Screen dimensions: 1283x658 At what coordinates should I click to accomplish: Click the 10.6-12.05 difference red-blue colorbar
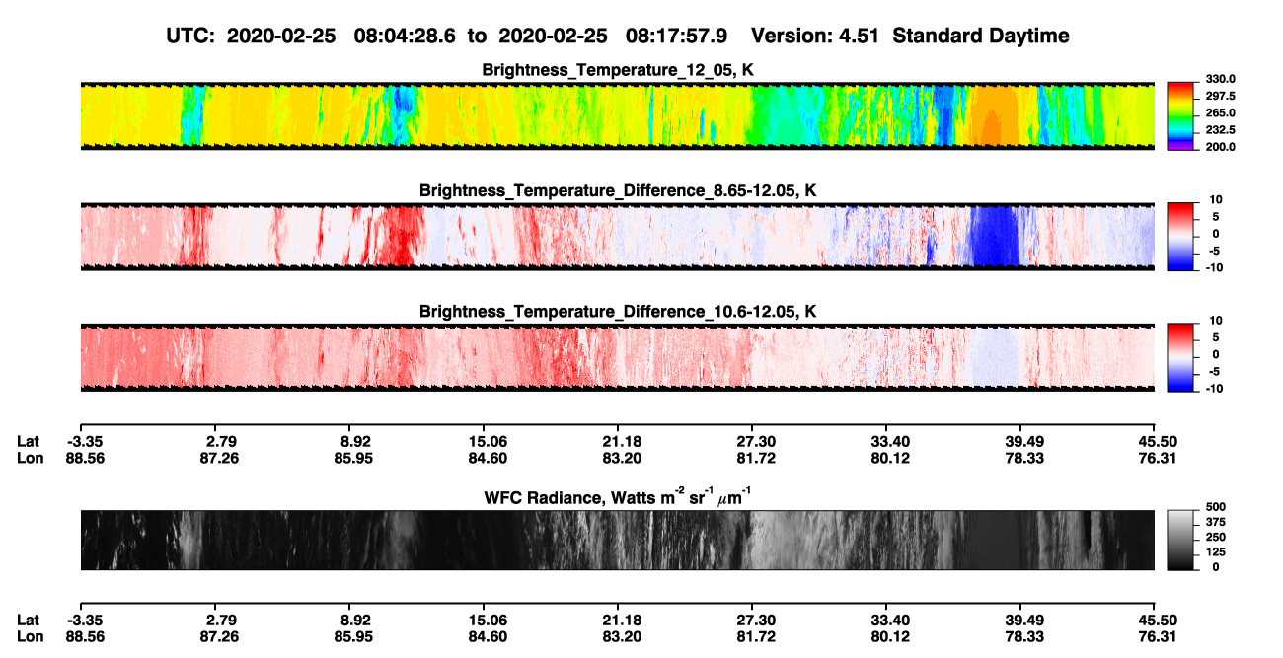(x=1180, y=356)
